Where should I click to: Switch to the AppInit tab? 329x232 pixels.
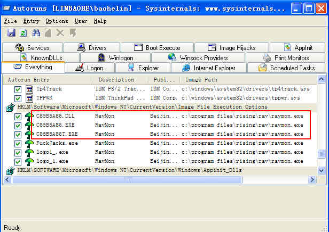tap(297, 47)
